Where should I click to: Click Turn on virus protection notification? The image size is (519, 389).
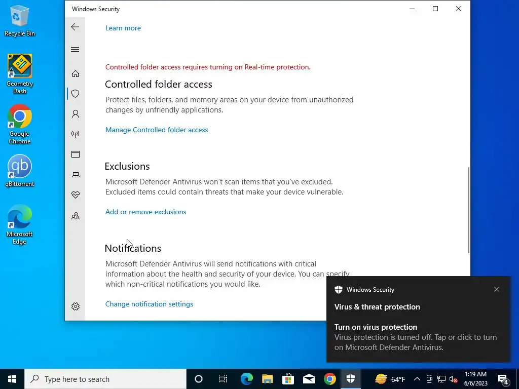click(x=418, y=320)
